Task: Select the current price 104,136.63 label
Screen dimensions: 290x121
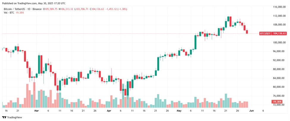Action: coord(279,34)
